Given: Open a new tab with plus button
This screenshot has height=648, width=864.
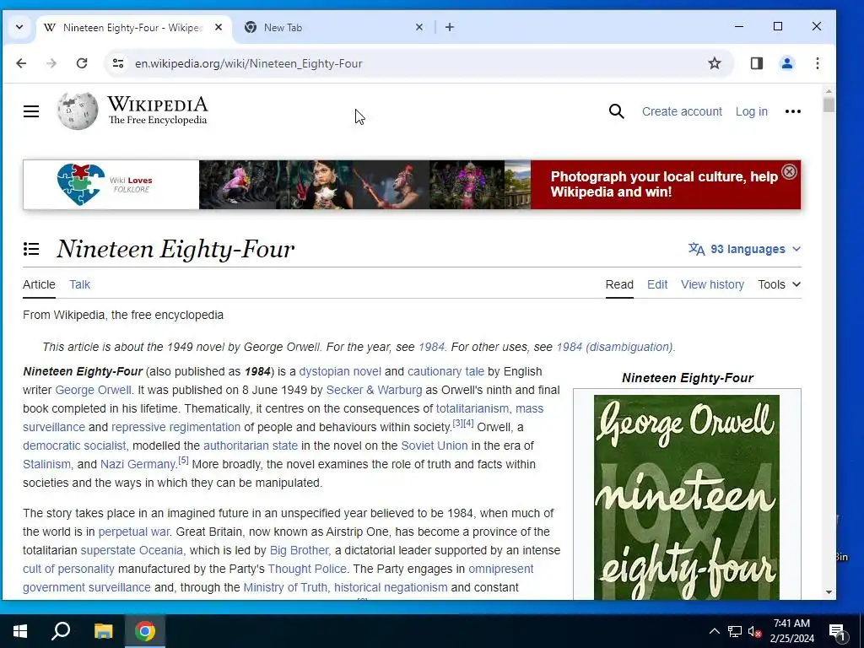Looking at the screenshot, I should pos(450,27).
